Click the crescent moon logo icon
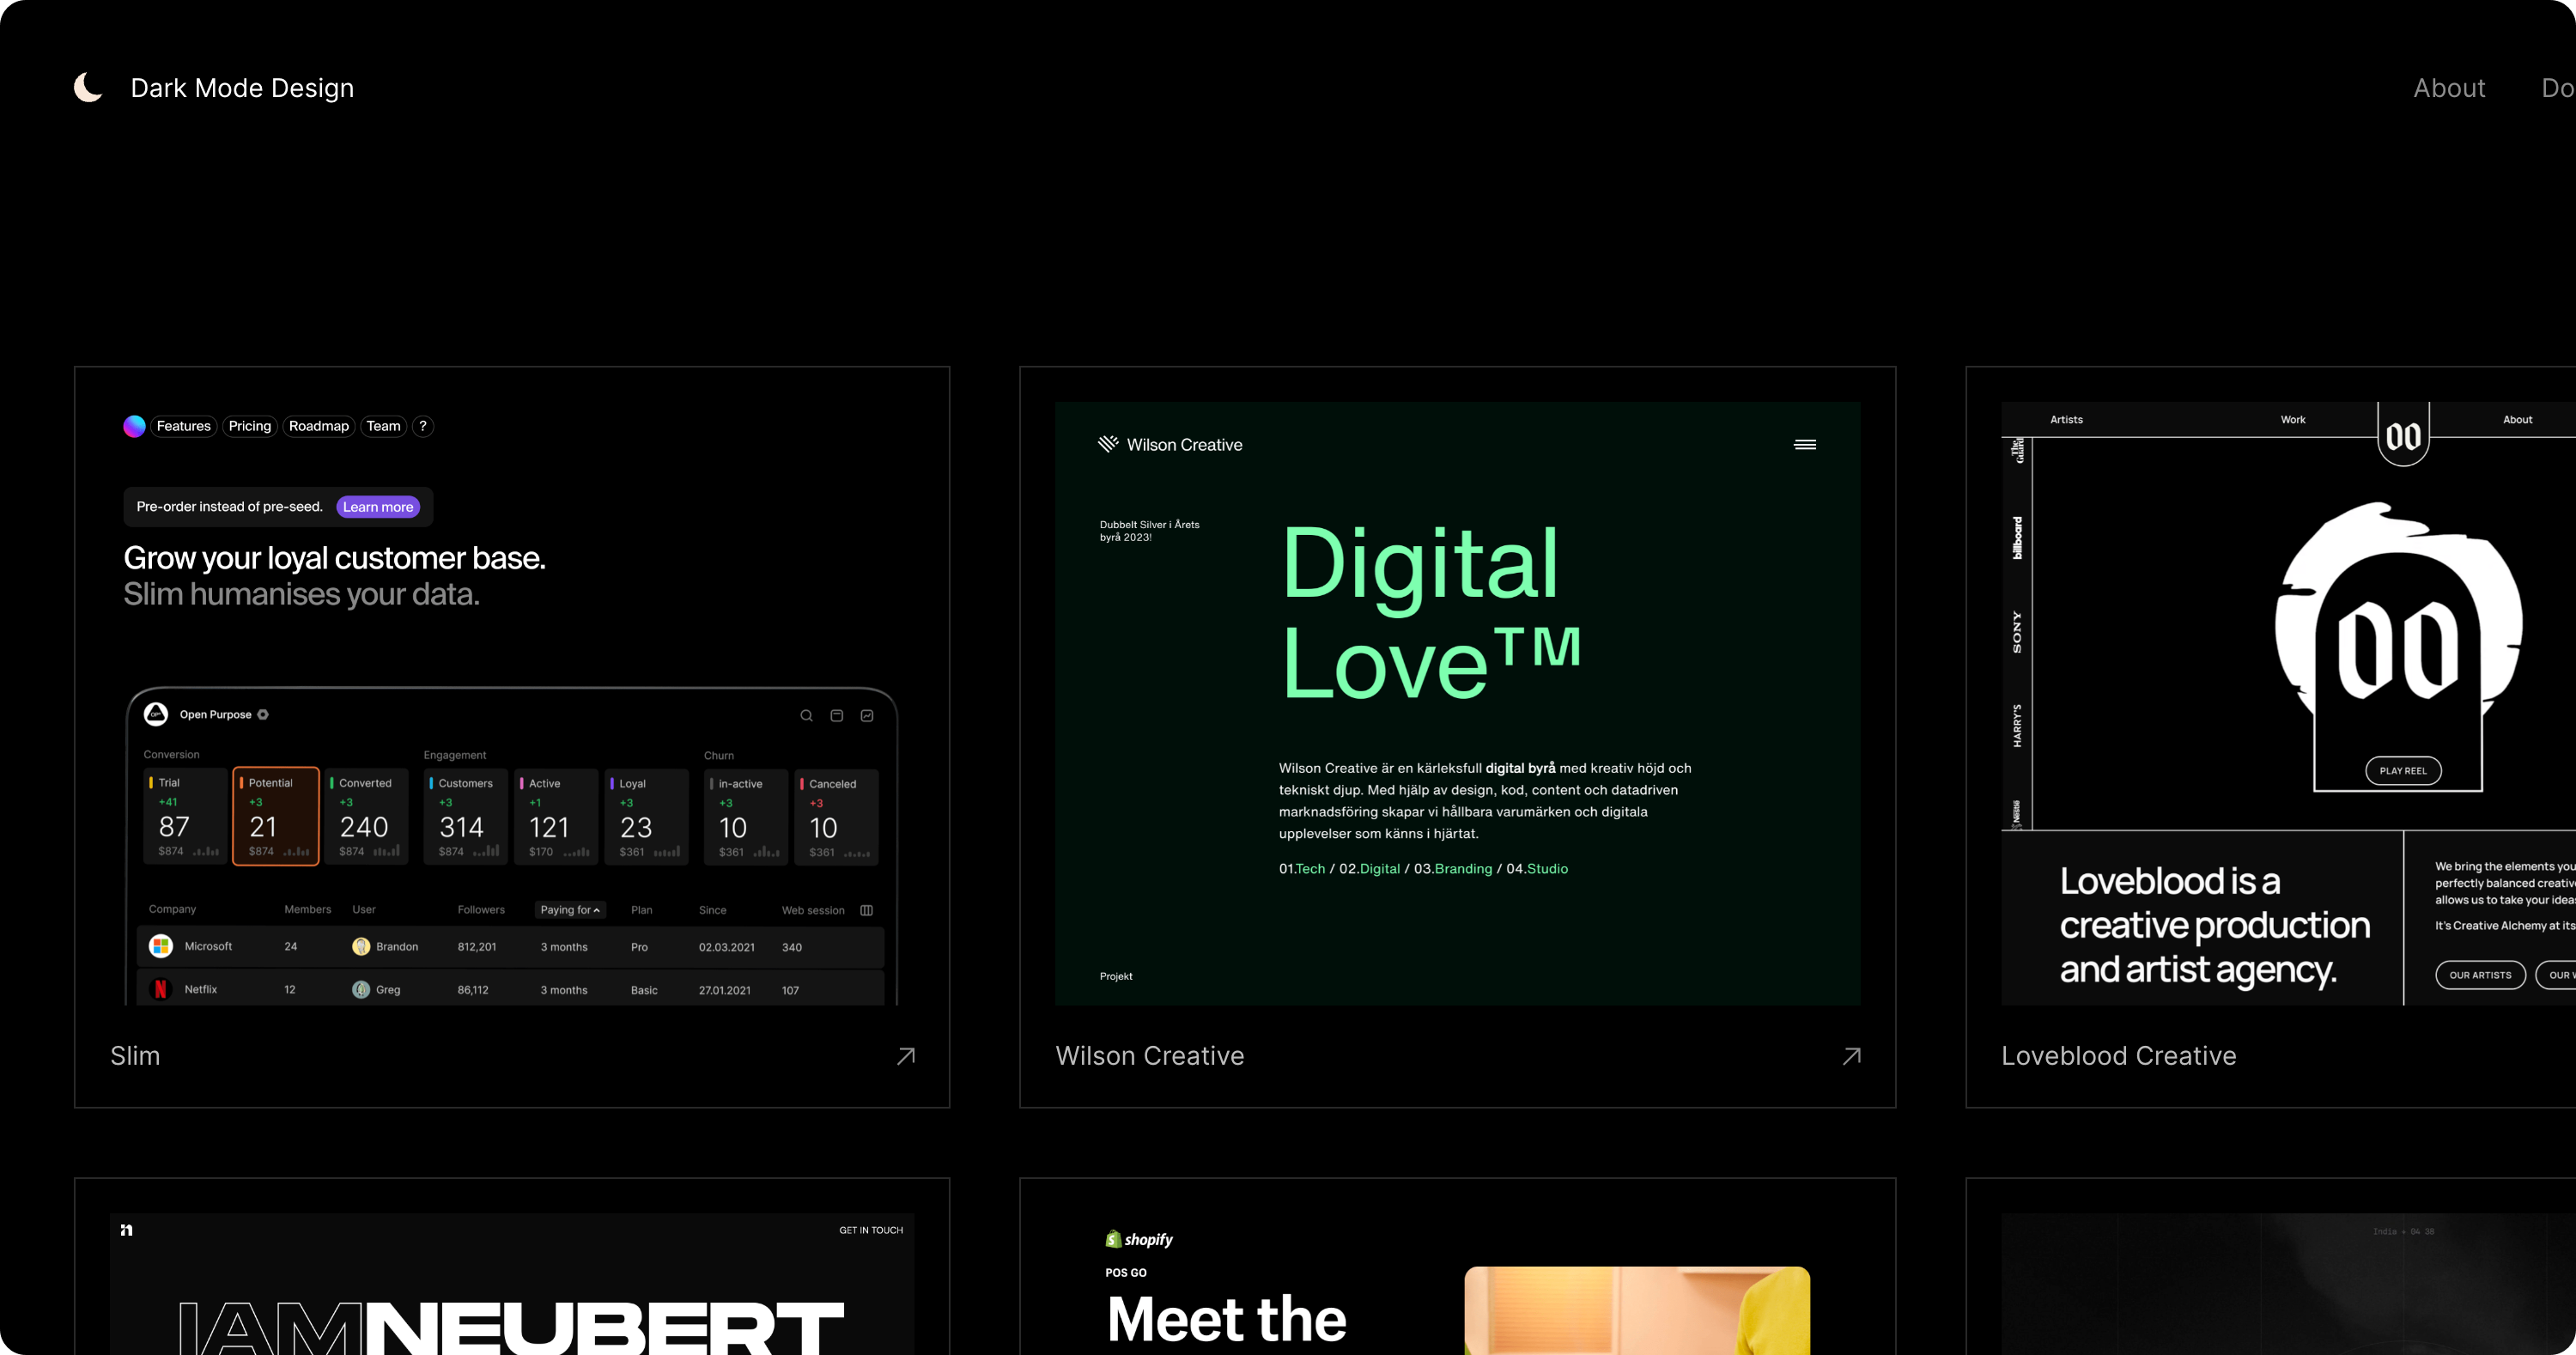2576x1355 pixels. click(88, 88)
